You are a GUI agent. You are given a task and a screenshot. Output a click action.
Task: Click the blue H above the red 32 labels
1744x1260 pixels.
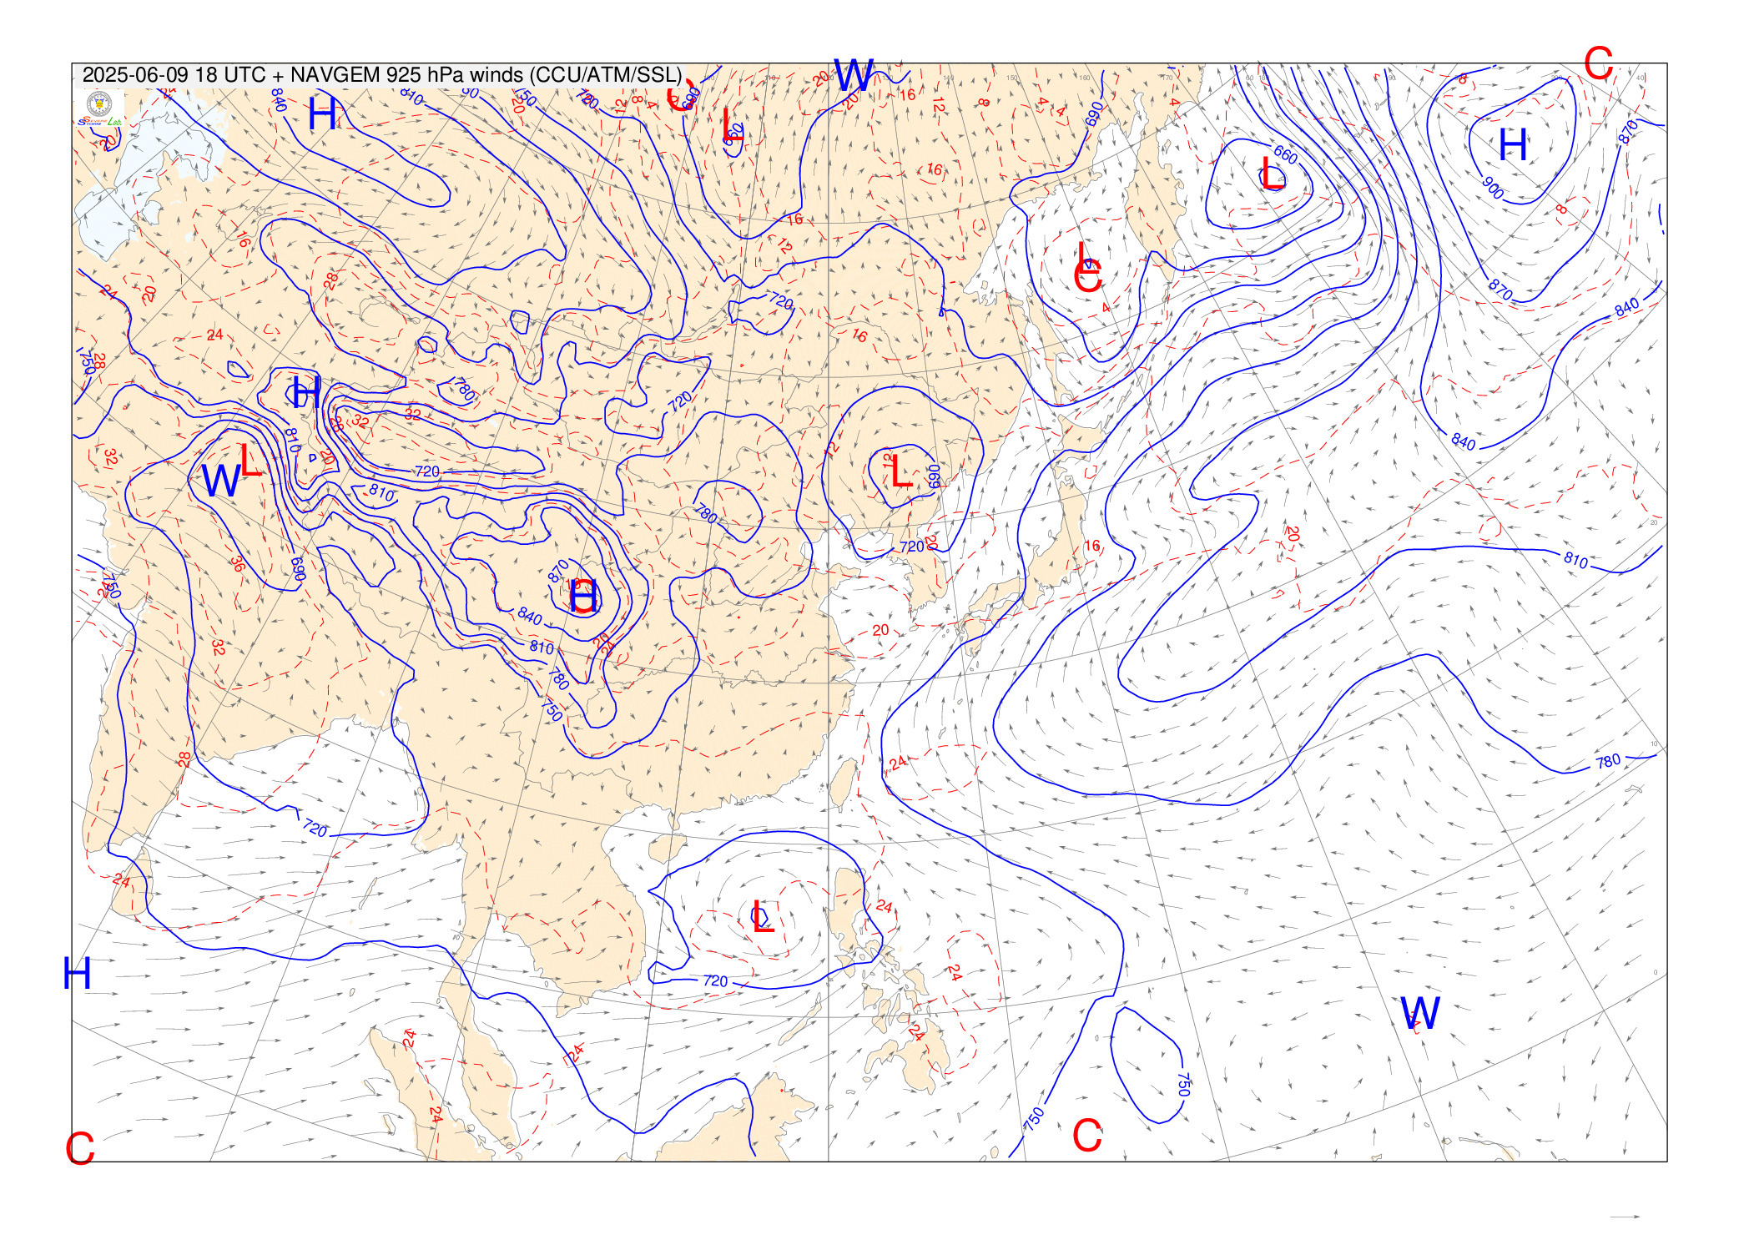click(x=306, y=391)
